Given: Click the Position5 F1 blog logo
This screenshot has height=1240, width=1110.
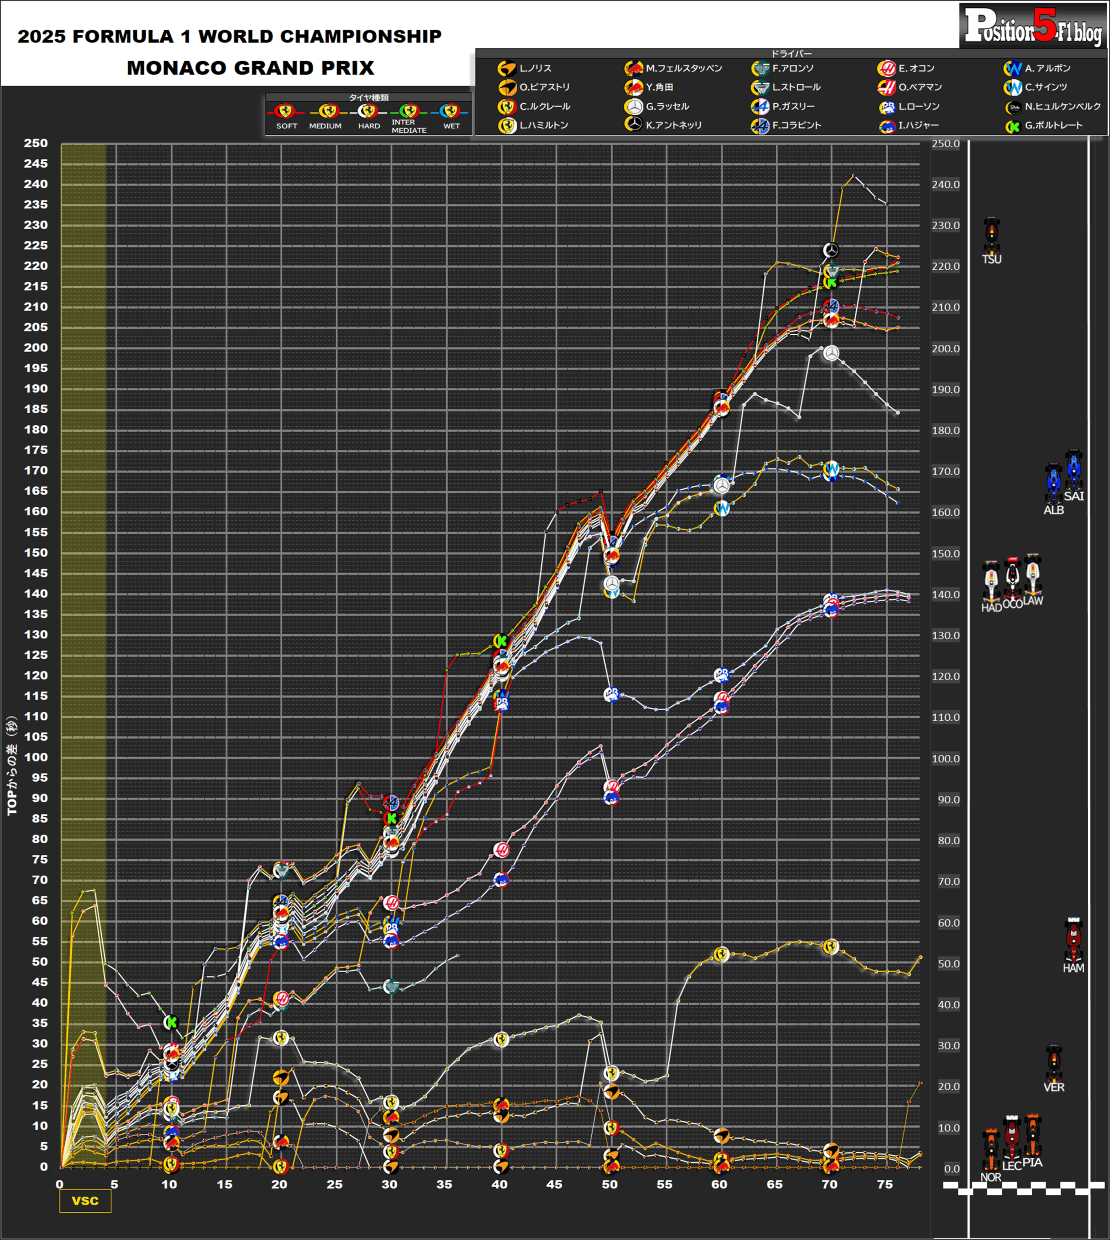Looking at the screenshot, I should coord(1033,26).
